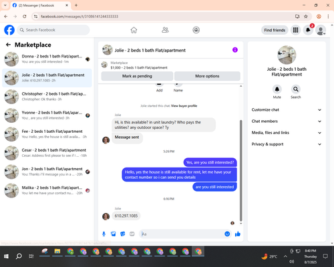Open Jon conversation

point(47,172)
